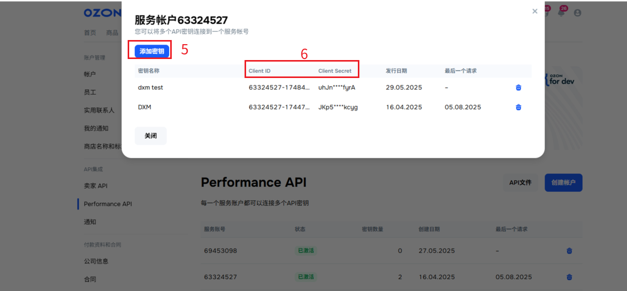Open 帐户 in the sidebar
Screen dimensions: 627x291
(90, 74)
